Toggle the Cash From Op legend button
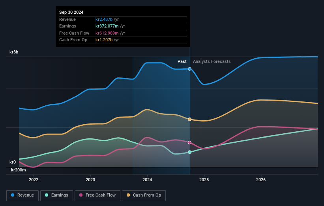This screenshot has width=324, height=206. coord(144,195)
